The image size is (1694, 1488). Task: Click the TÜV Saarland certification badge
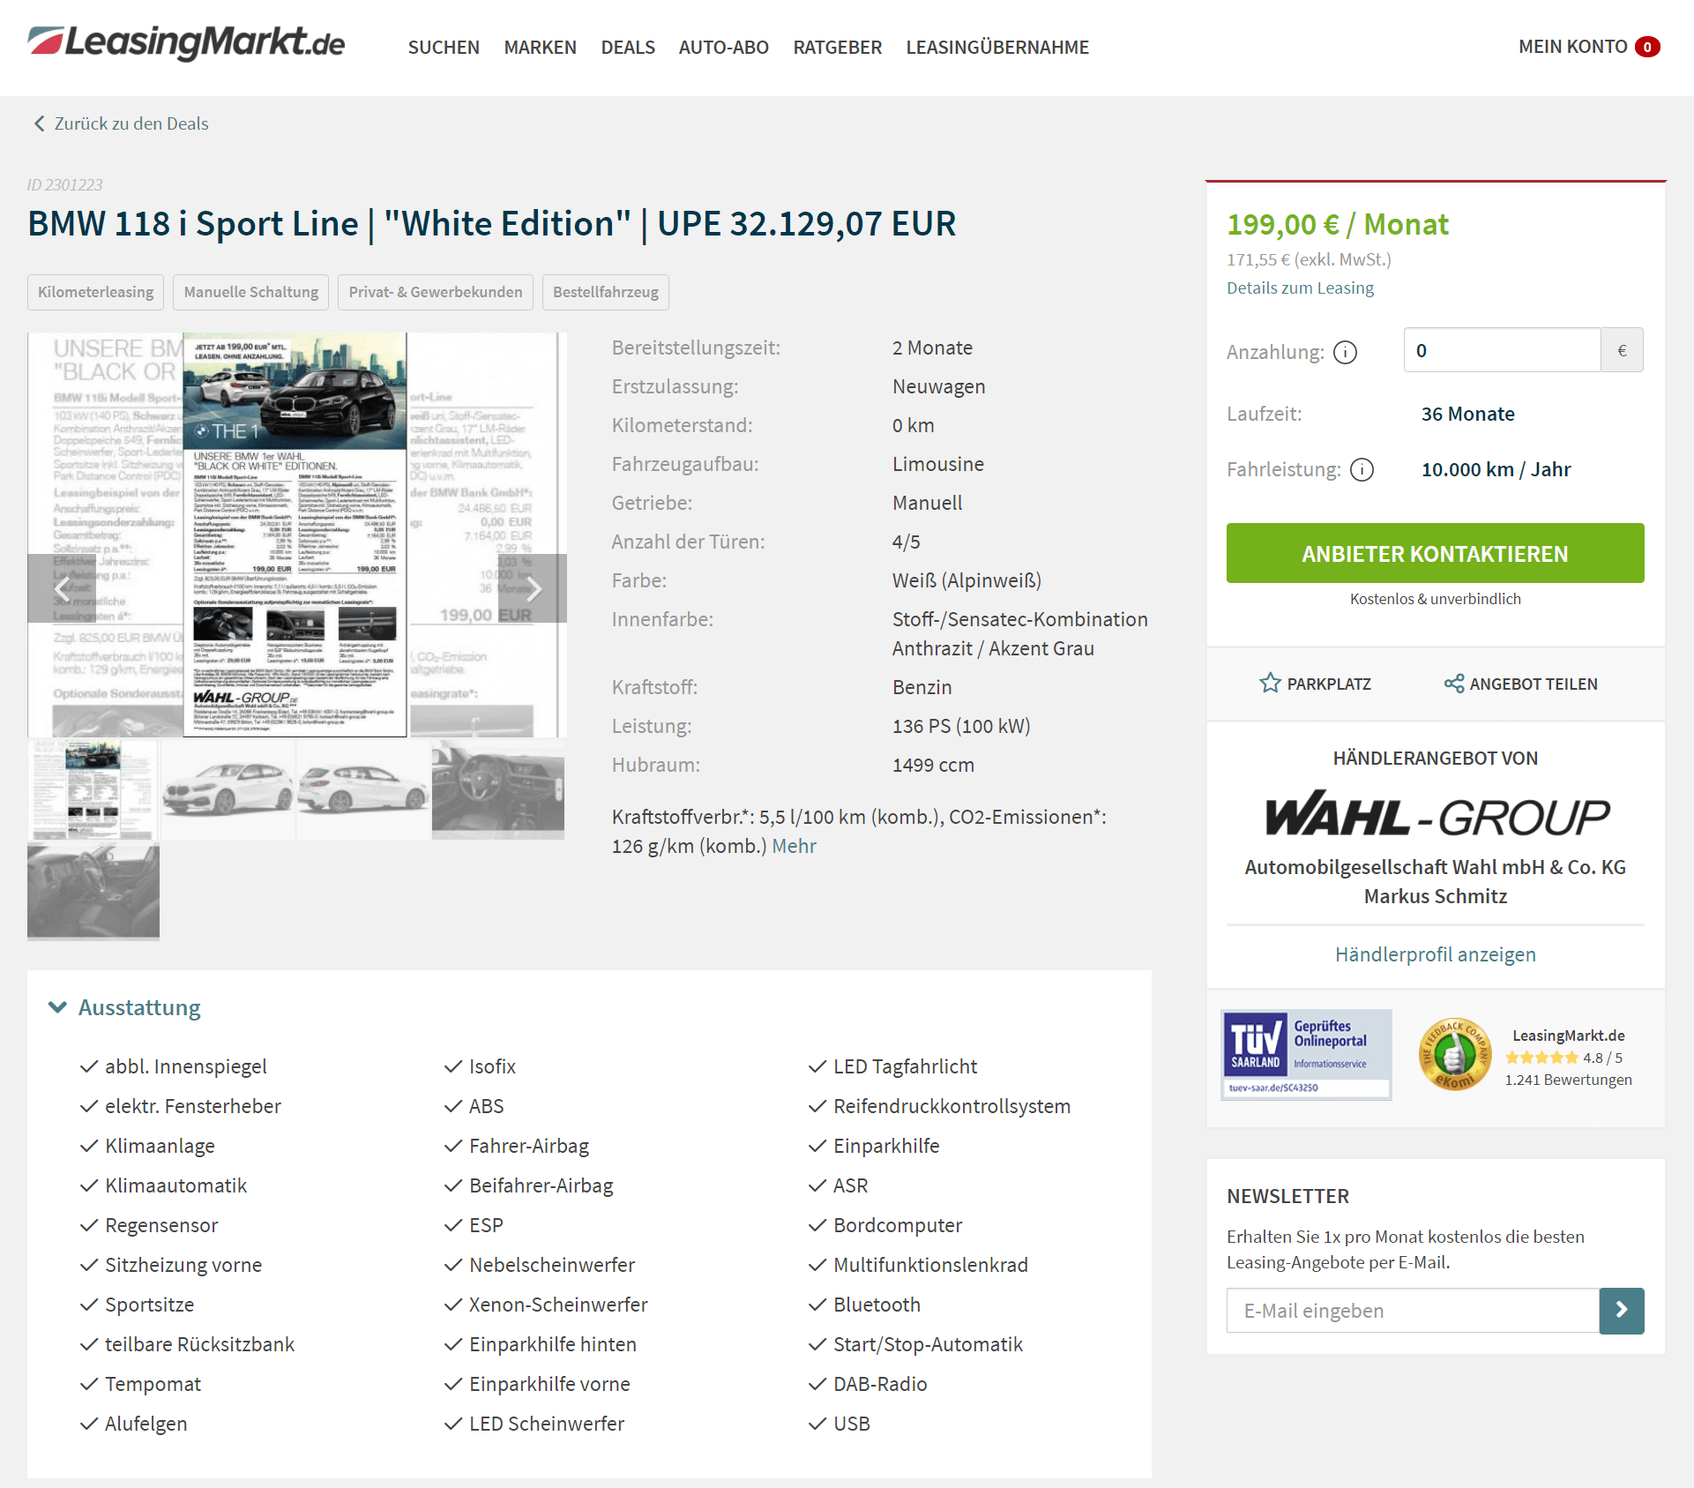[1306, 1054]
